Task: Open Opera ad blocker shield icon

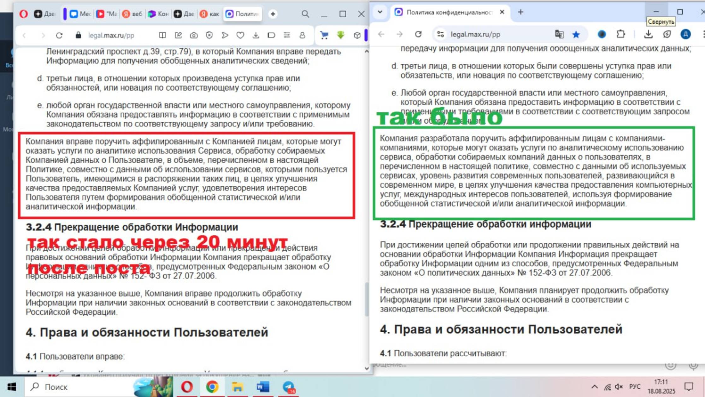Action: click(209, 35)
